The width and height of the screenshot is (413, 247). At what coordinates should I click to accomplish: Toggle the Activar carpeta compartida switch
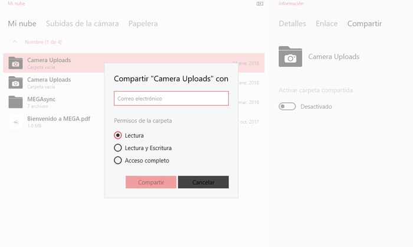[287, 106]
